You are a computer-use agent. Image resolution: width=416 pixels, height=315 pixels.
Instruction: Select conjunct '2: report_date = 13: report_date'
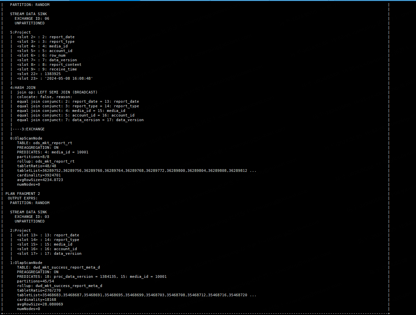click(102, 101)
